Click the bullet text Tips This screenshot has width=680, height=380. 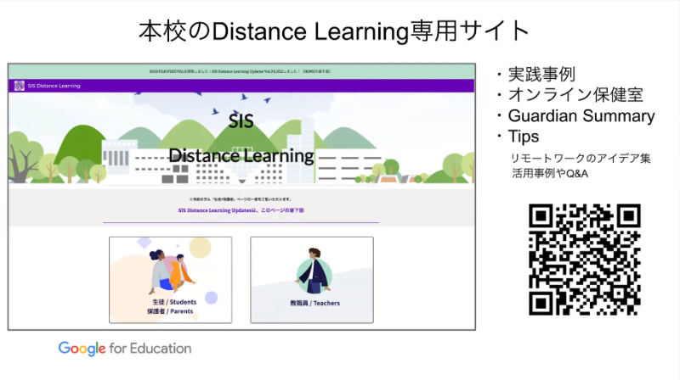tap(524, 137)
